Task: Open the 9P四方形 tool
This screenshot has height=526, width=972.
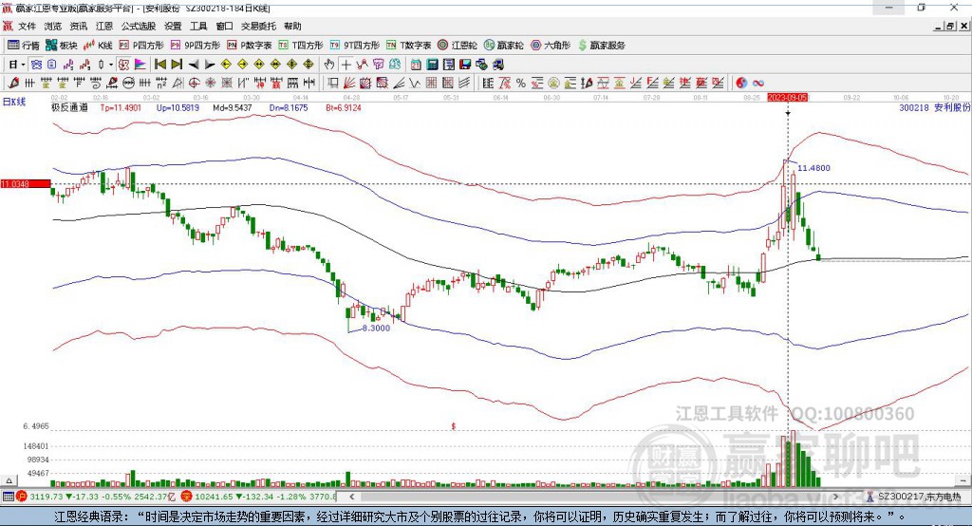Action: (x=196, y=46)
